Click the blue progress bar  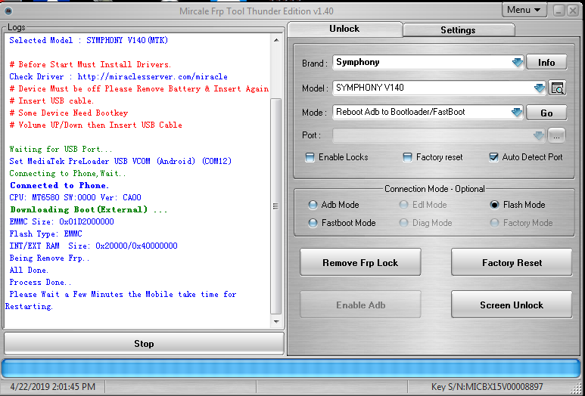tap(291, 369)
